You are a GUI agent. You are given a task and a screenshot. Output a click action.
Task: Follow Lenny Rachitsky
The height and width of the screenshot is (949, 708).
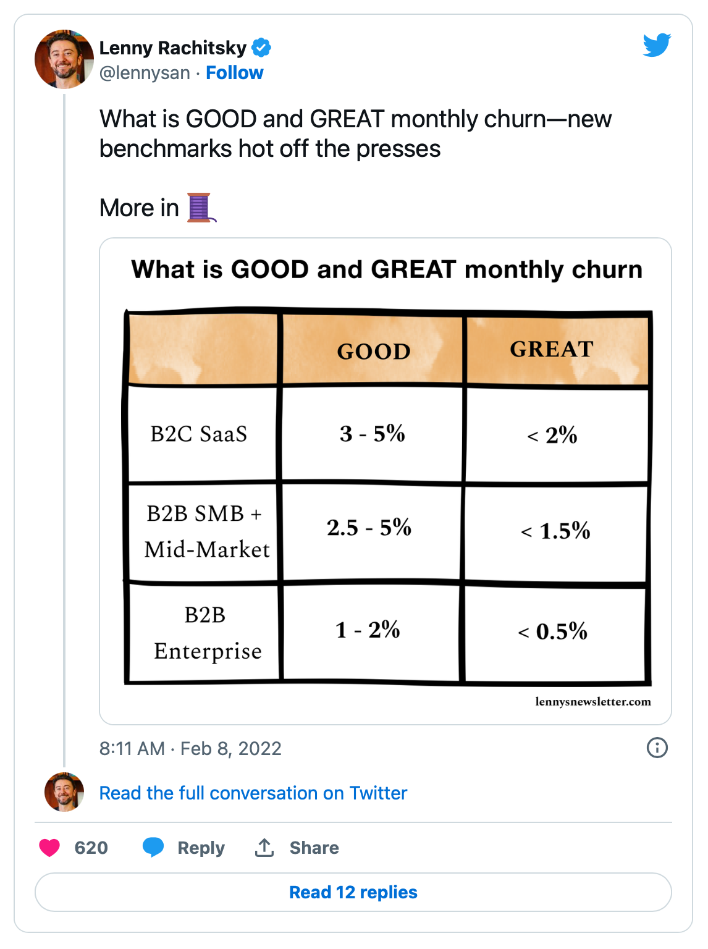[234, 73]
